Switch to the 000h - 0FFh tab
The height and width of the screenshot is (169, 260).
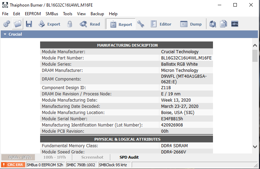(18, 157)
